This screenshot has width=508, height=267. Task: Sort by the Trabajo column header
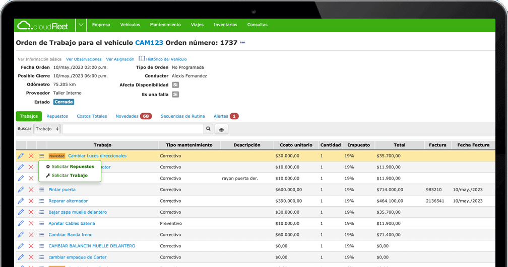pyautogui.click(x=102, y=145)
